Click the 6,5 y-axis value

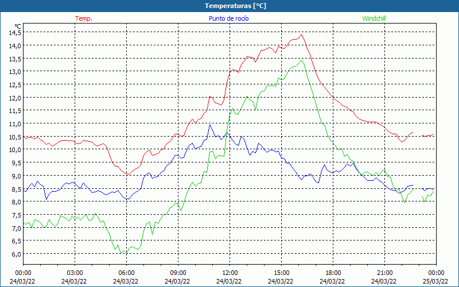coord(17,241)
